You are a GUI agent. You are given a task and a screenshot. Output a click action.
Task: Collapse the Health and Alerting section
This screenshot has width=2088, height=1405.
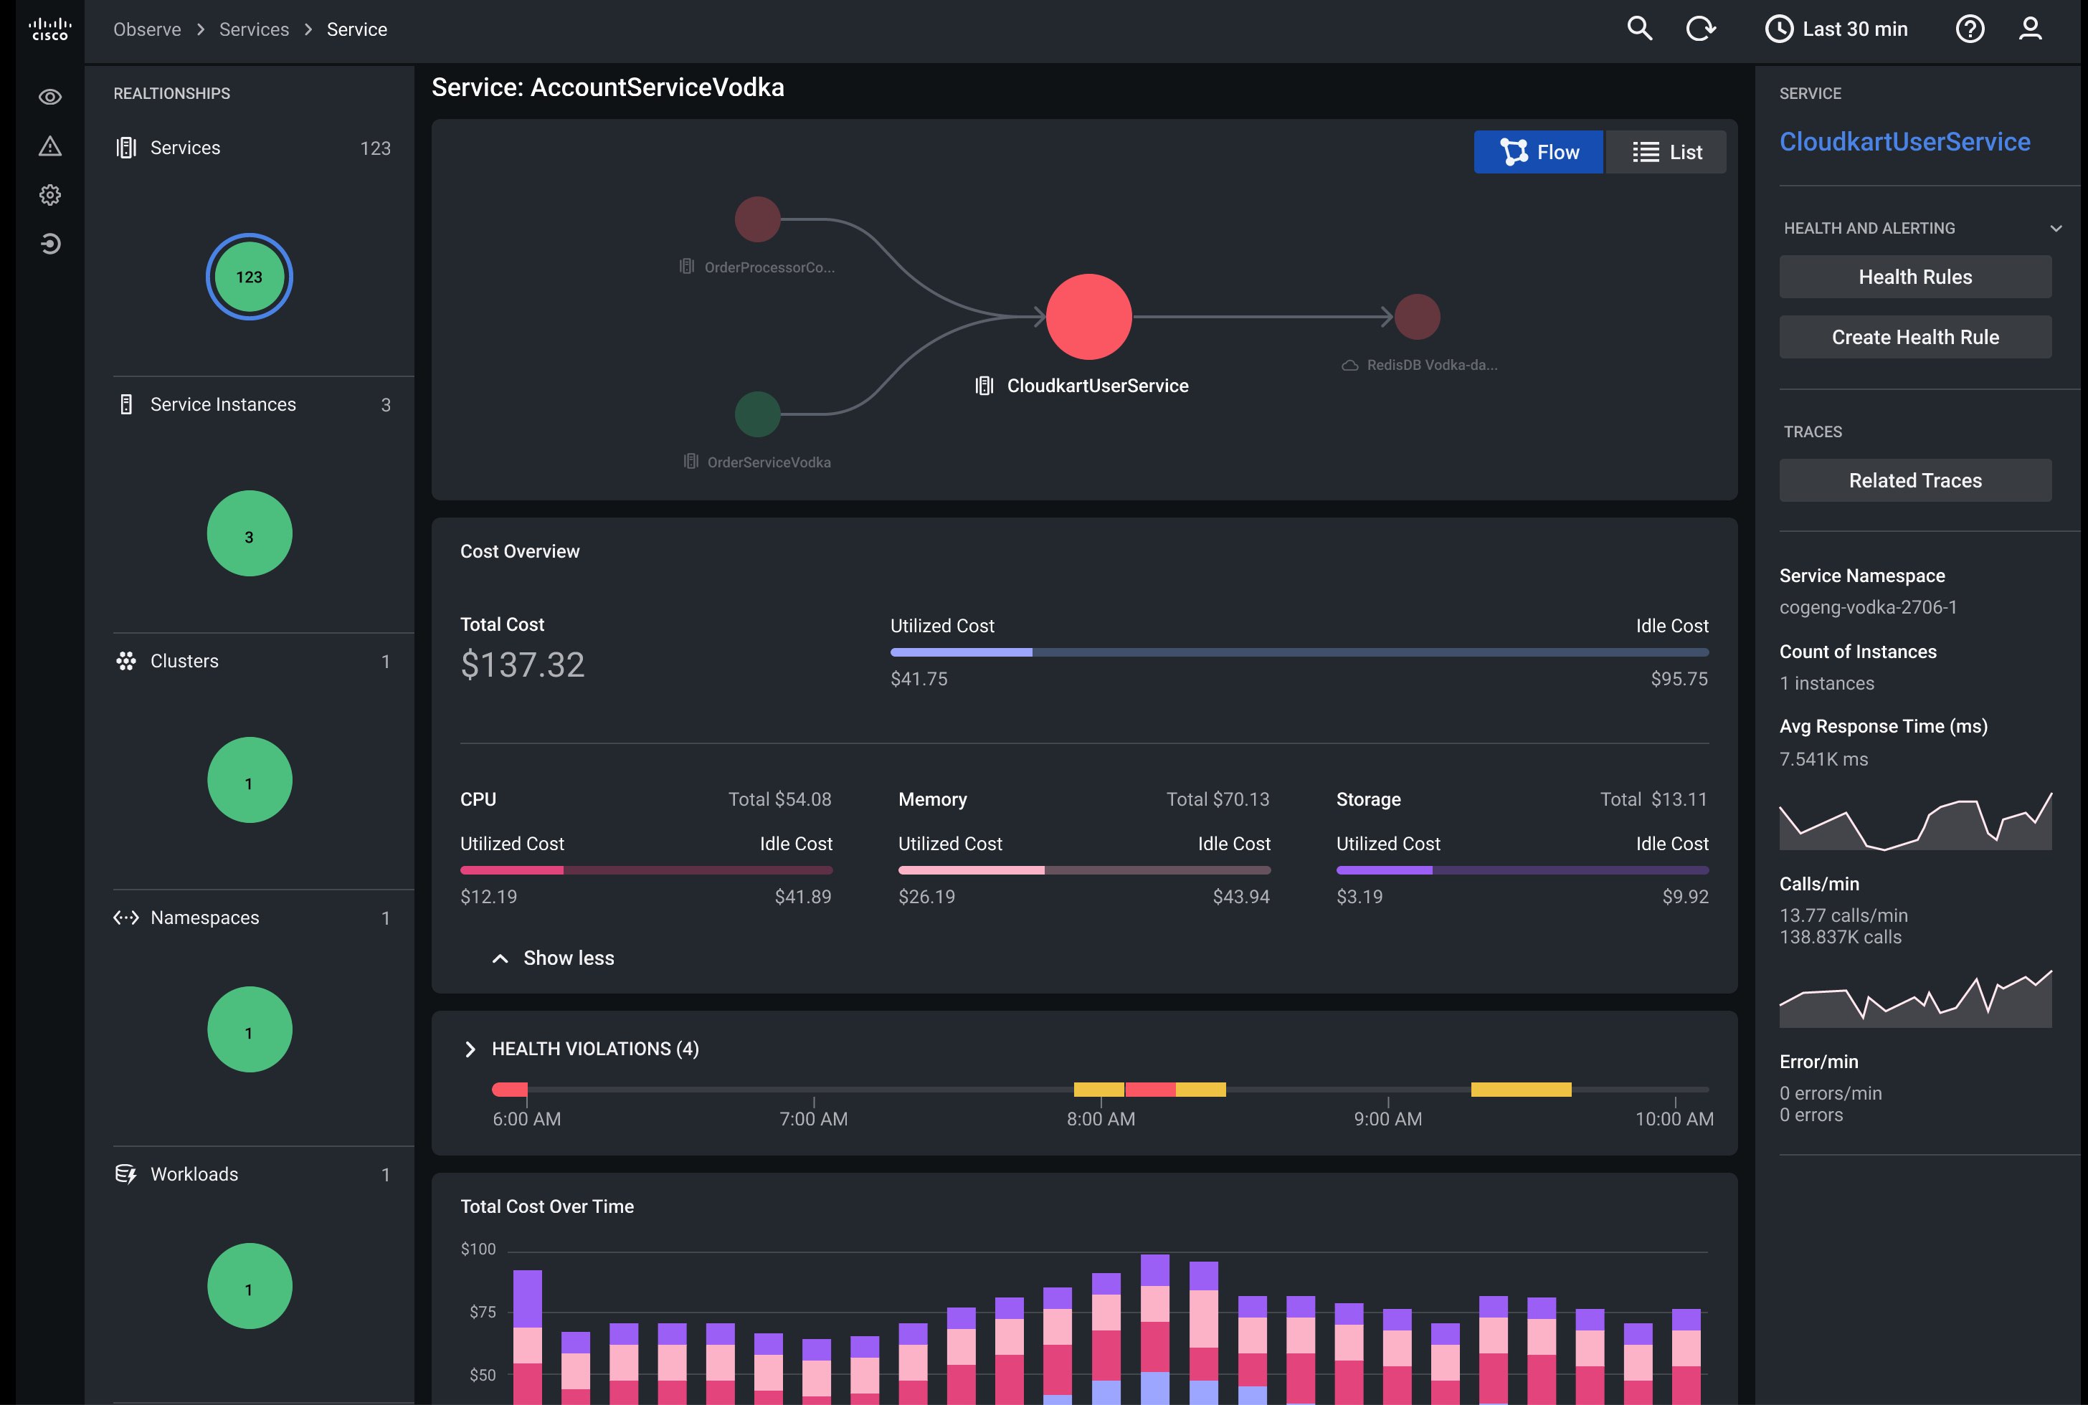pos(2056,229)
